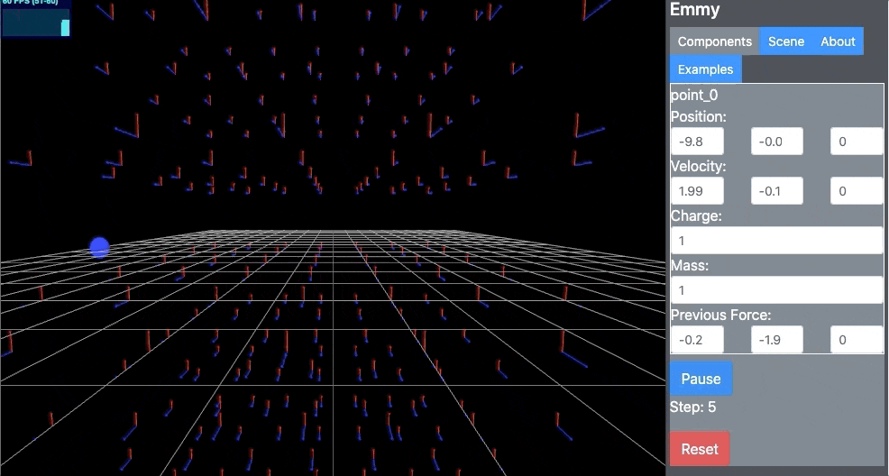Click the Position Y field showing -0.0
This screenshot has width=889, height=476.
[x=776, y=142]
